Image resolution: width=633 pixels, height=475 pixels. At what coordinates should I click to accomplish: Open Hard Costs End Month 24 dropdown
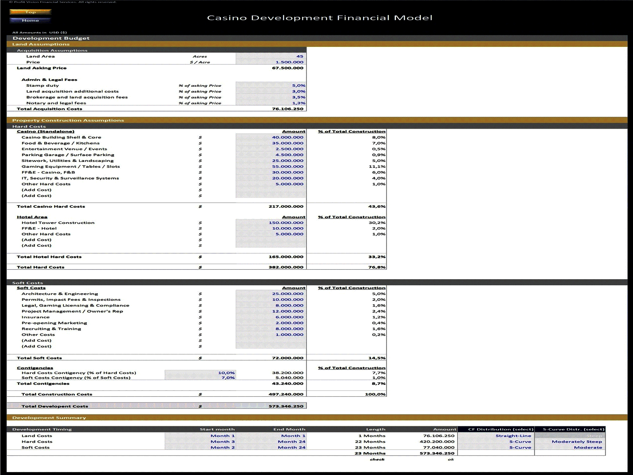pyautogui.click(x=271, y=442)
